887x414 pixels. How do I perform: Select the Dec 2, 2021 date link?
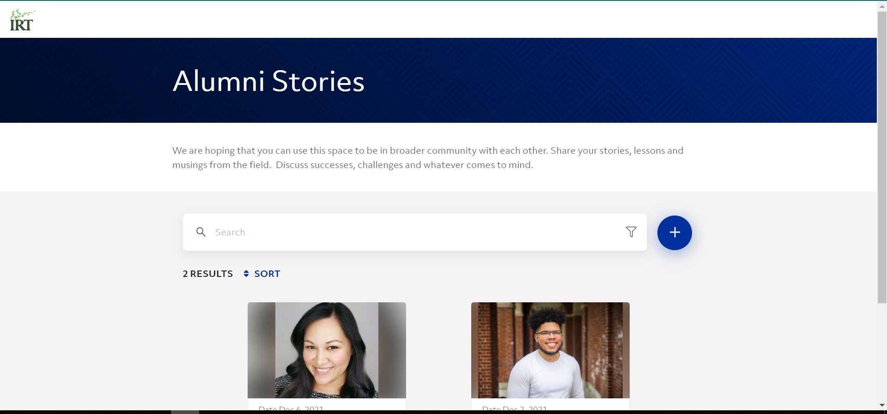[x=515, y=408]
